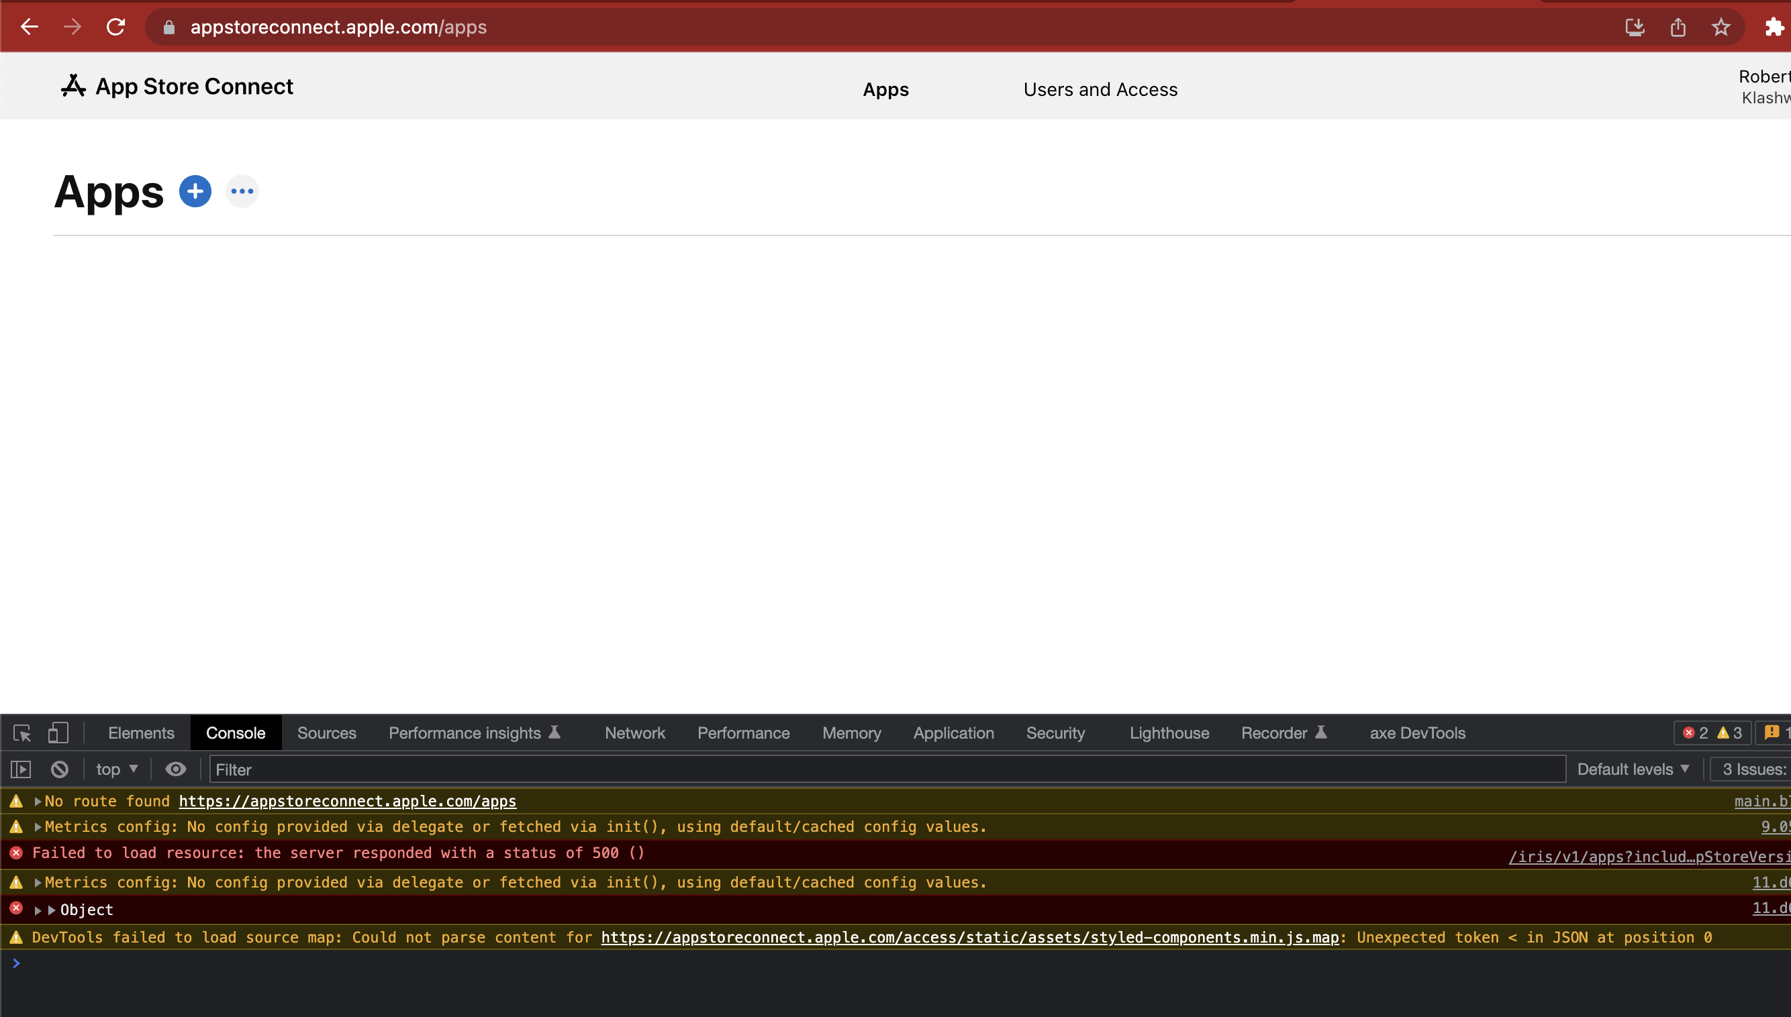Viewport: 1791px width, 1017px height.
Task: Open the top context dropdown
Action: 117,769
